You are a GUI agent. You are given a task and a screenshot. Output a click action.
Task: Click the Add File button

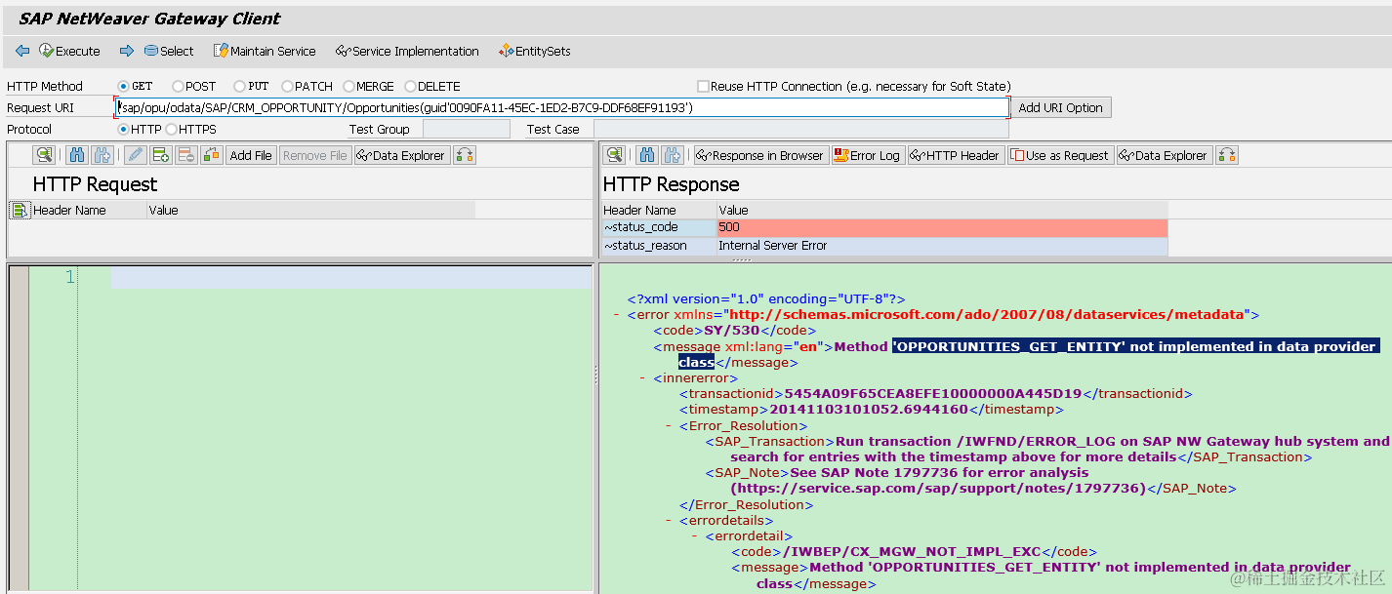(251, 155)
